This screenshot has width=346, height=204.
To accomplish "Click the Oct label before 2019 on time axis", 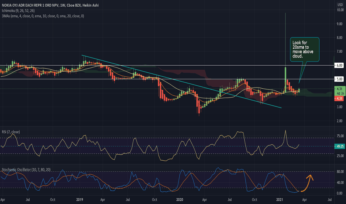I will point(52,200).
